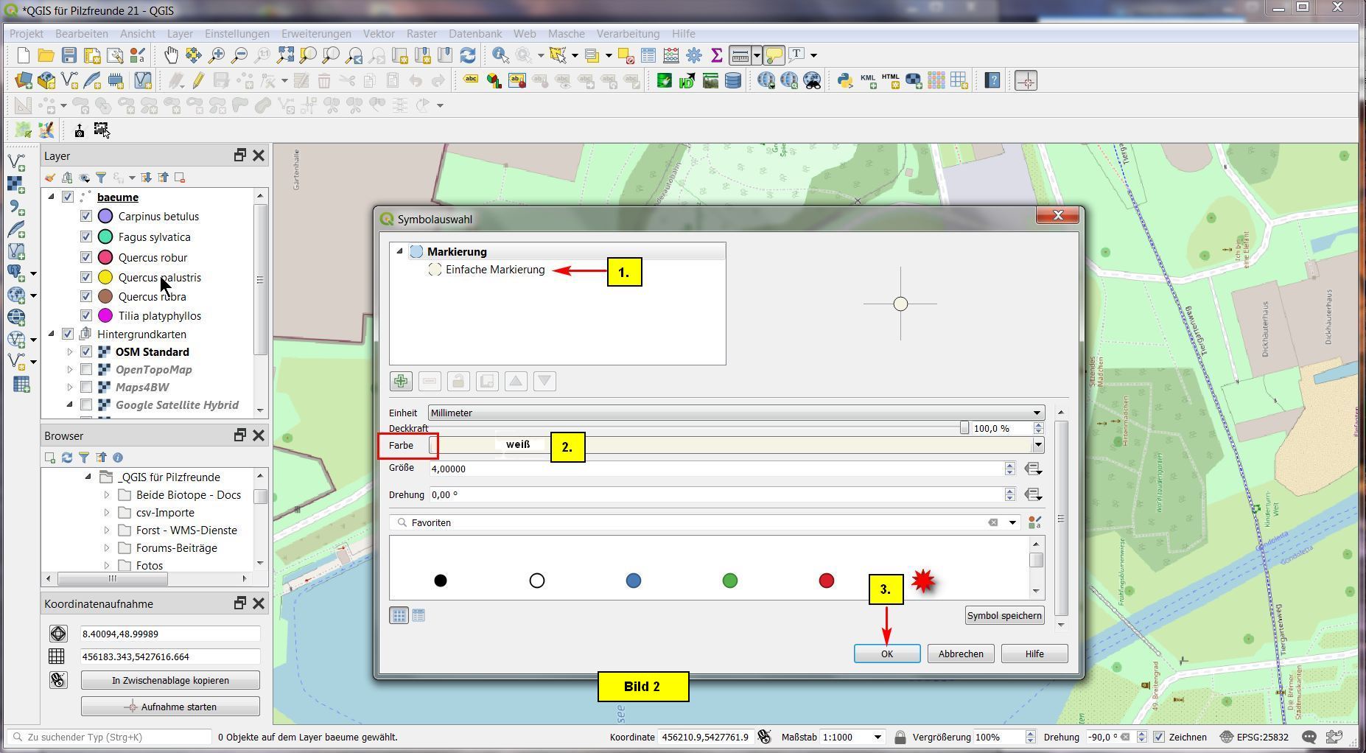Screen dimensions: 1366x753
Task: Switch symbol list to icon grid view
Action: point(399,616)
